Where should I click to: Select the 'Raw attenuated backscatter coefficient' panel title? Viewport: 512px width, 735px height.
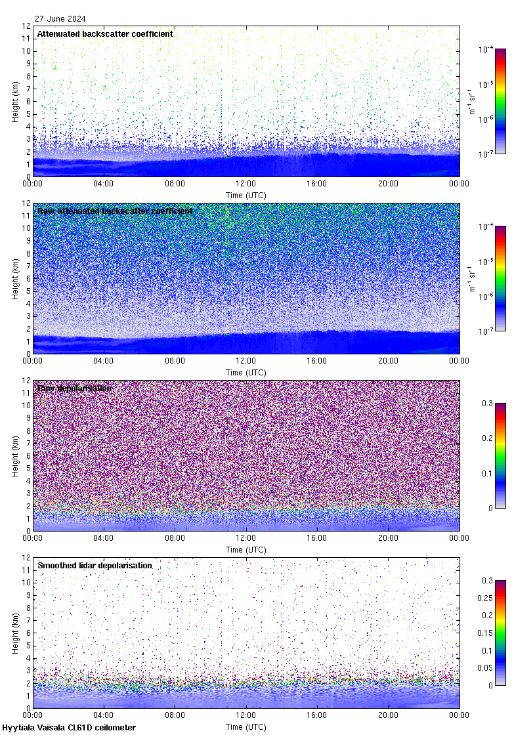tap(115, 211)
